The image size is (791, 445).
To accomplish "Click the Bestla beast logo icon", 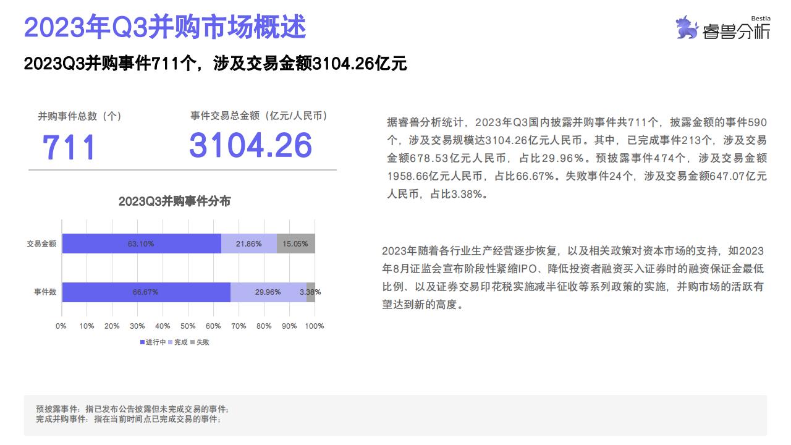I will (x=687, y=28).
